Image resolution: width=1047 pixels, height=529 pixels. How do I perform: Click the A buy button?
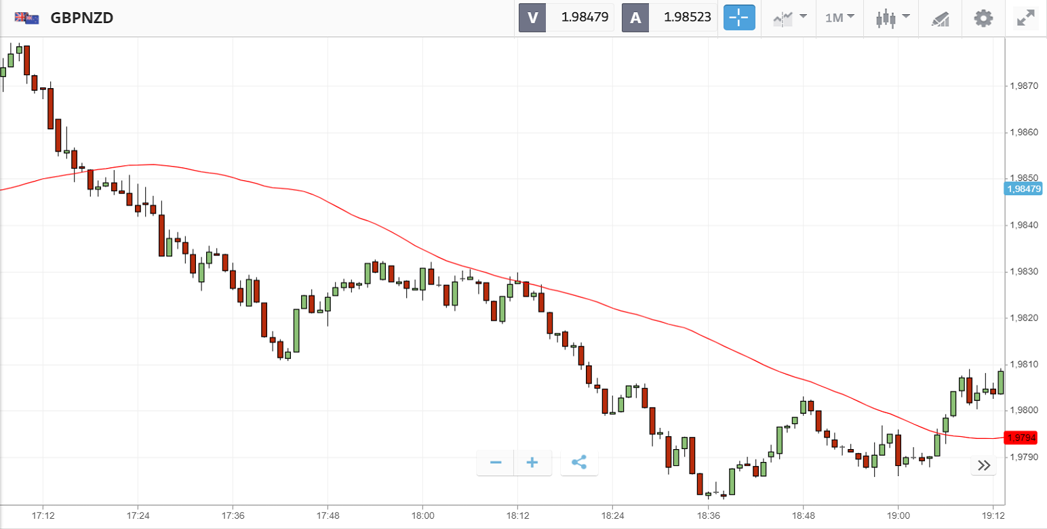635,18
